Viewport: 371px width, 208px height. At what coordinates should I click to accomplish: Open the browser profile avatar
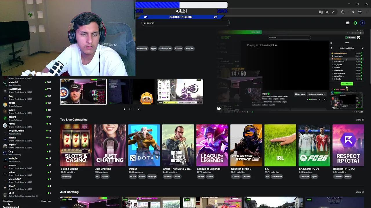point(360,12)
